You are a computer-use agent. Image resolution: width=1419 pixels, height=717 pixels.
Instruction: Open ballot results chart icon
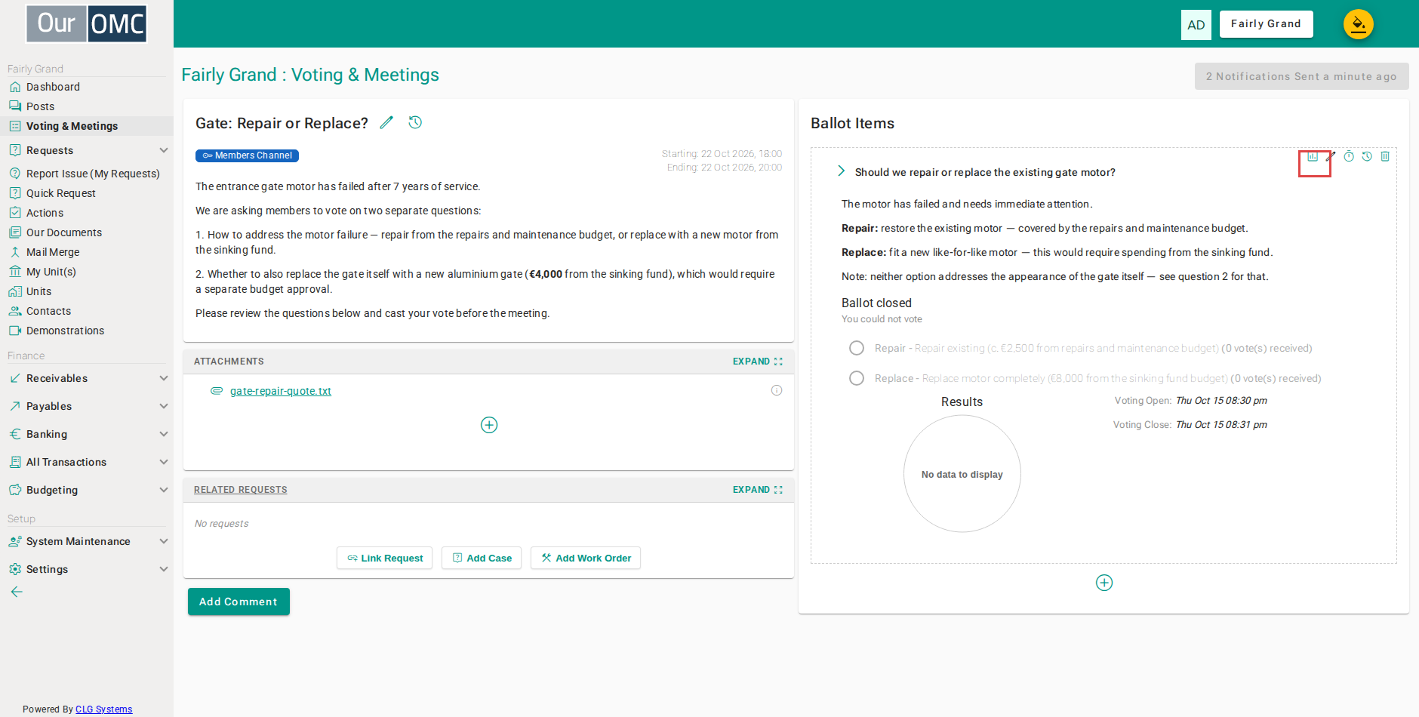pos(1313,157)
